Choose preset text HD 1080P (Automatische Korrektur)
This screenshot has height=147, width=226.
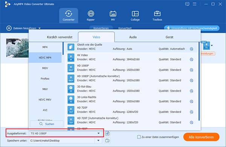98,76
